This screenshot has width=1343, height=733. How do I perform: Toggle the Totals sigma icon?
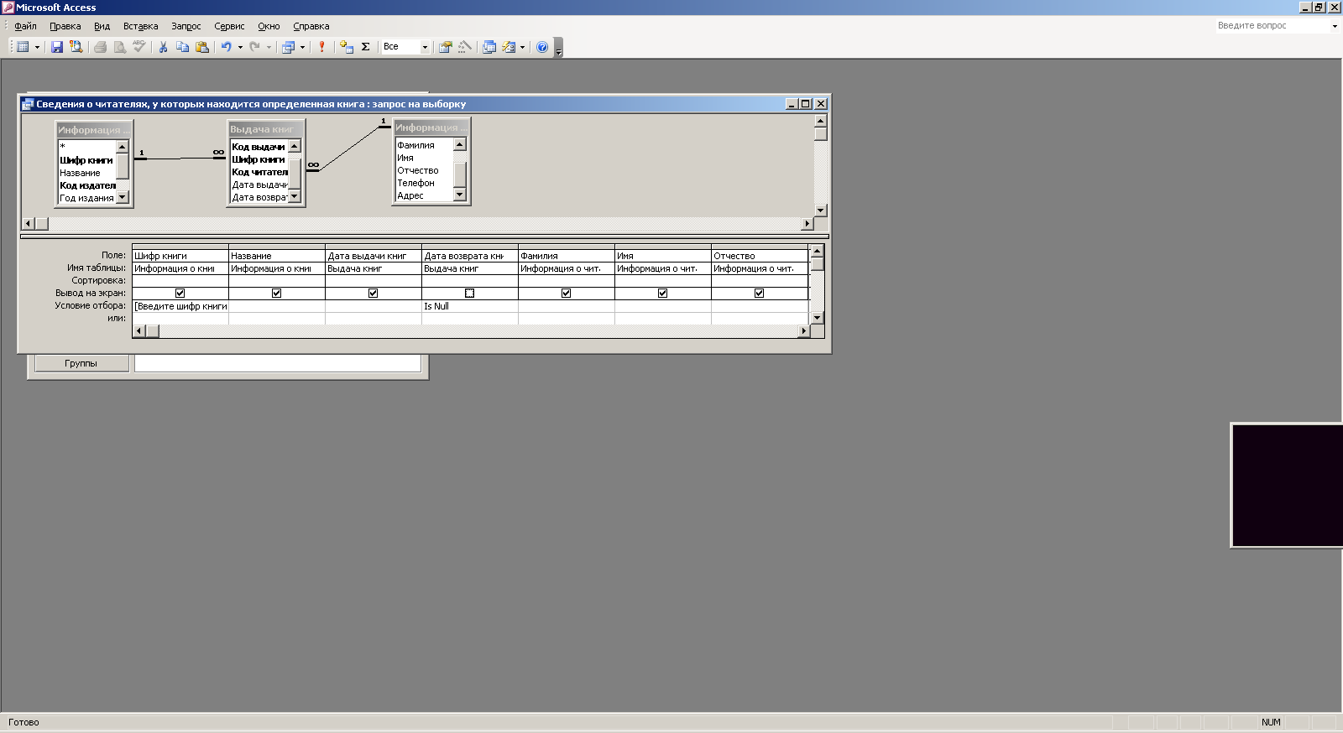pyautogui.click(x=366, y=47)
